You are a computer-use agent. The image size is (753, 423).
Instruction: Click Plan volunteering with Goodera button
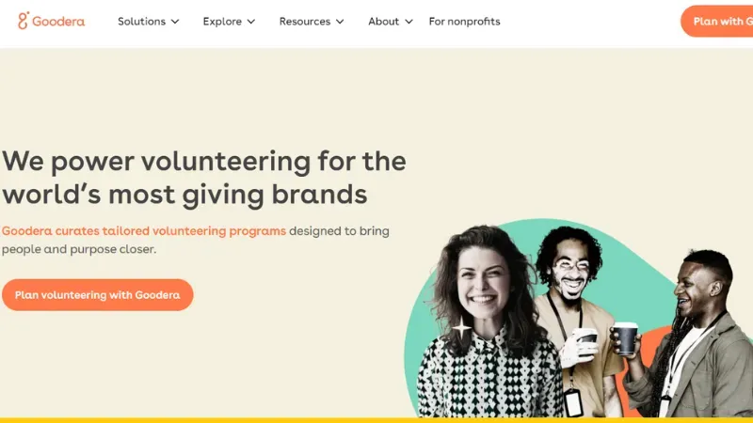point(98,295)
